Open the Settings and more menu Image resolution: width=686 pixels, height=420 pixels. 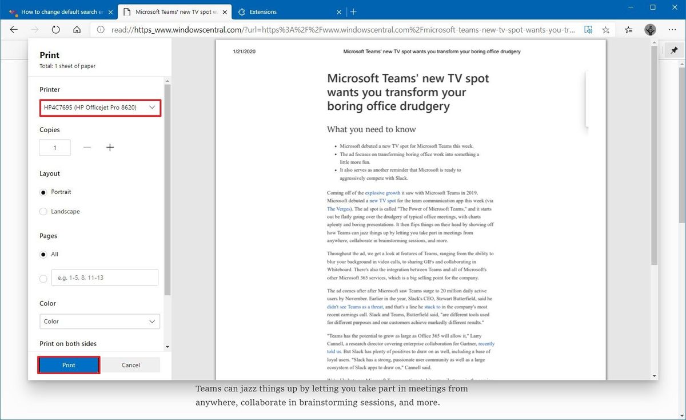pyautogui.click(x=672, y=29)
